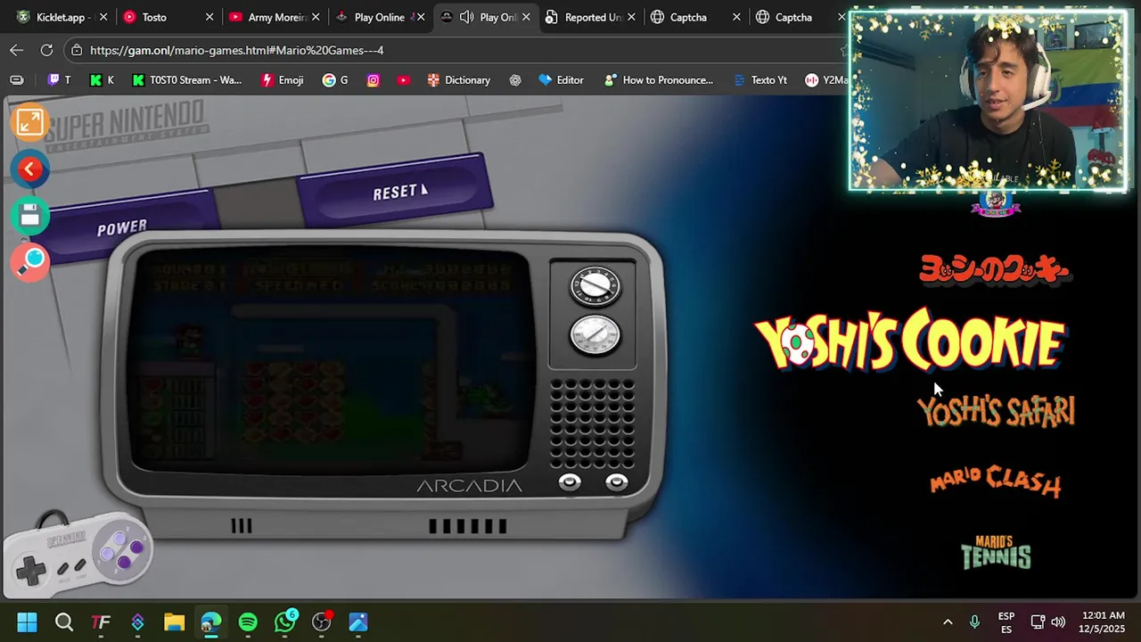Image resolution: width=1141 pixels, height=642 pixels.
Task: Open the Photos app on taskbar
Action: pos(358,622)
